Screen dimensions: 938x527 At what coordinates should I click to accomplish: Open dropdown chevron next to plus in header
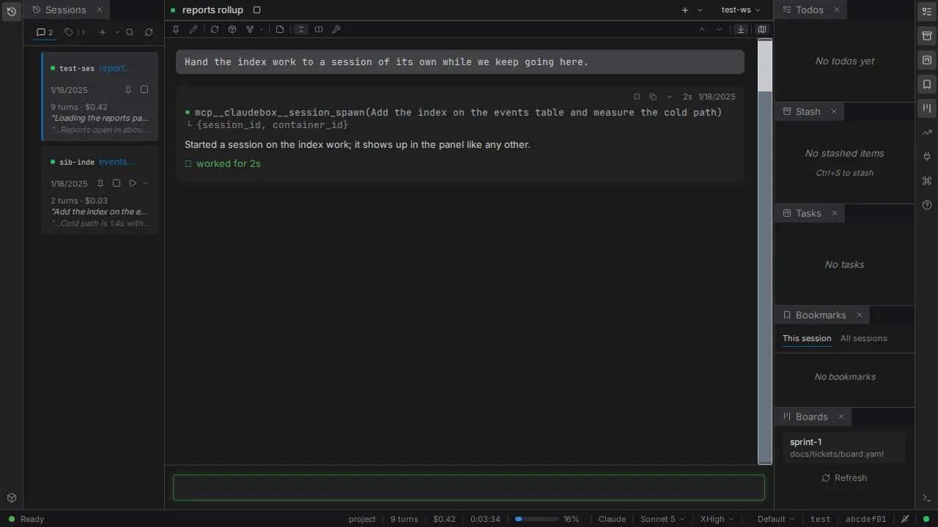(x=700, y=10)
